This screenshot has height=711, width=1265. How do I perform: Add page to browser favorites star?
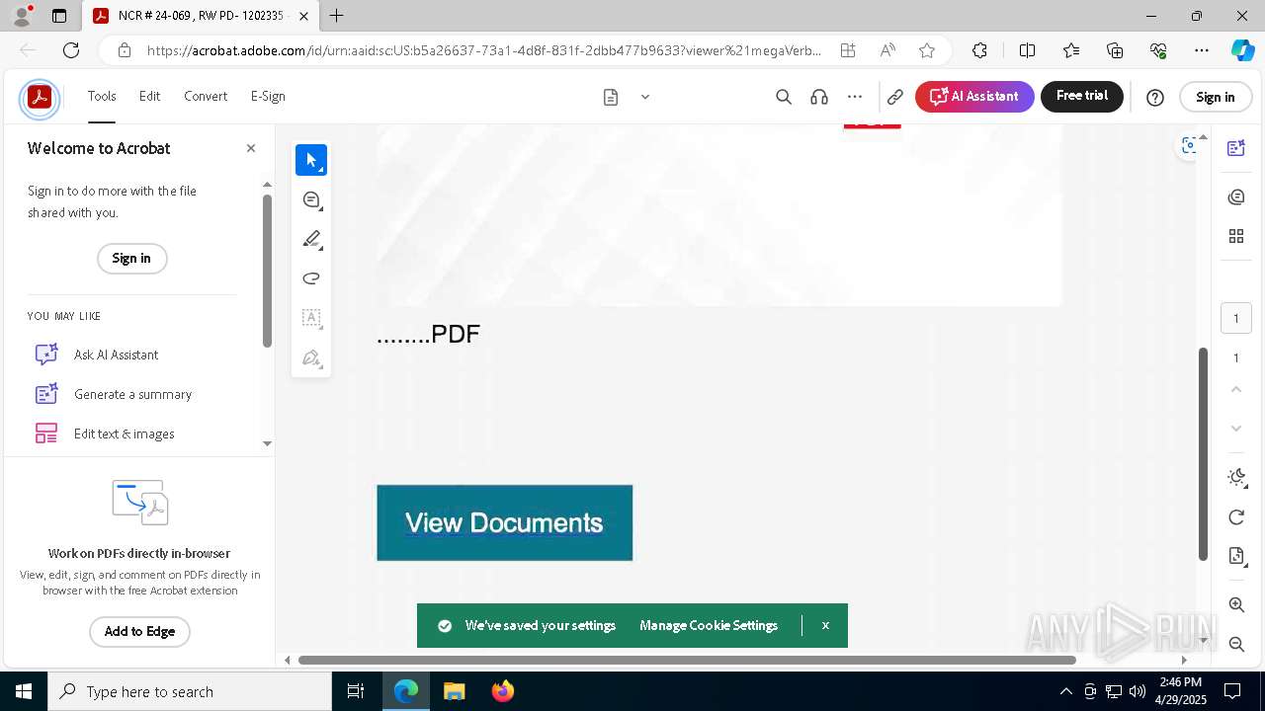[x=926, y=50]
